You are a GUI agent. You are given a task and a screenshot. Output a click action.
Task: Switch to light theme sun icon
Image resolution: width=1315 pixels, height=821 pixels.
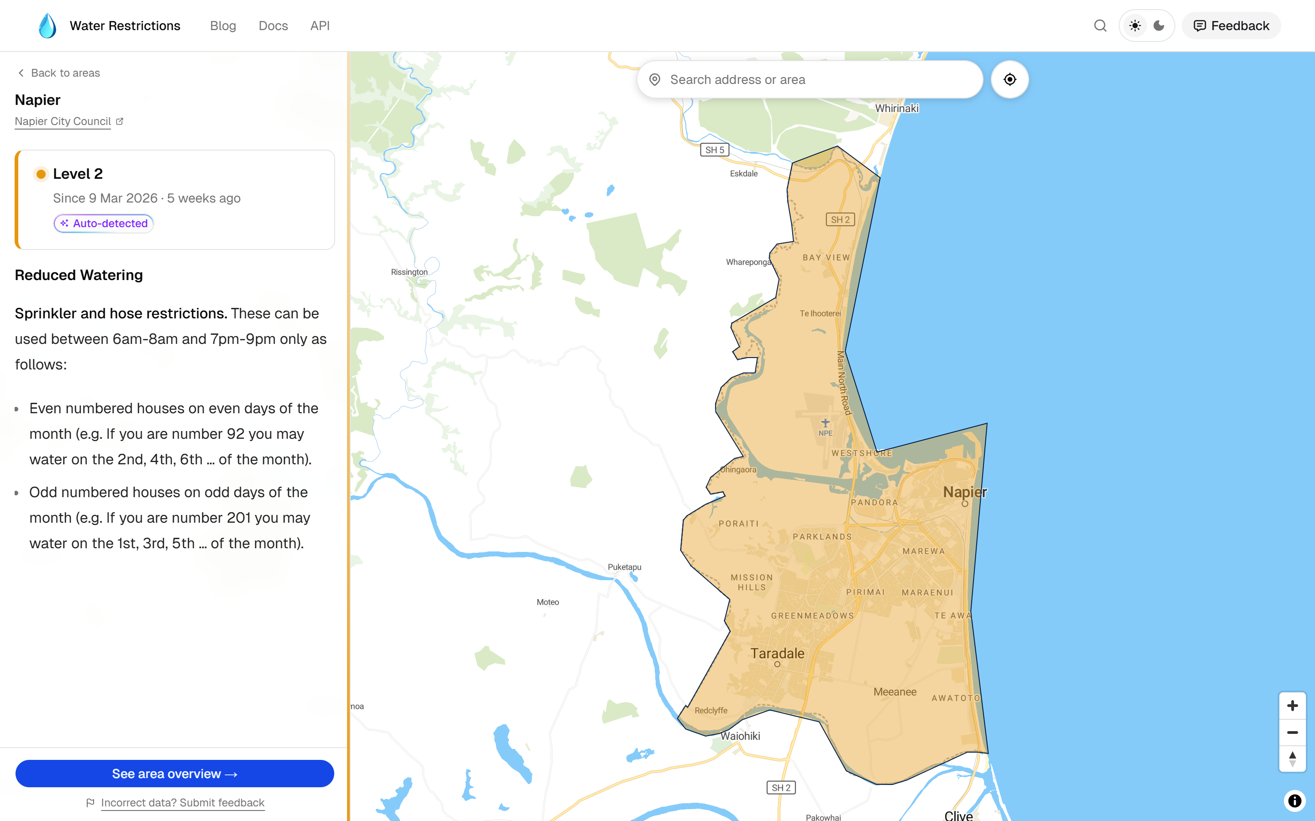click(x=1135, y=26)
